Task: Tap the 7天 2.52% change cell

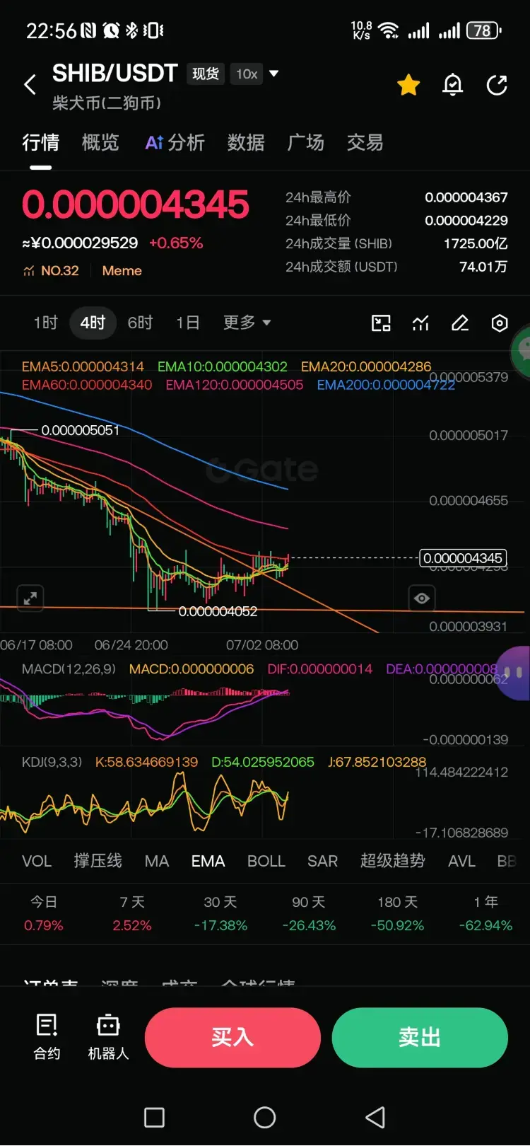Action: [x=132, y=913]
